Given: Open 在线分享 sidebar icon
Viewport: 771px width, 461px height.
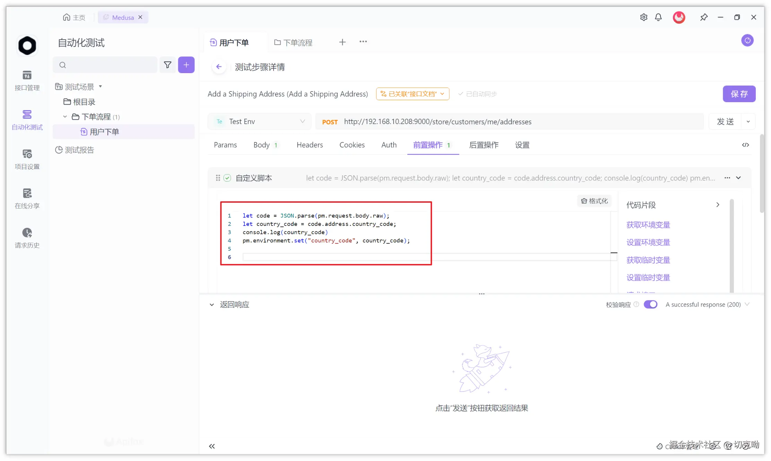Looking at the screenshot, I should click(x=27, y=198).
